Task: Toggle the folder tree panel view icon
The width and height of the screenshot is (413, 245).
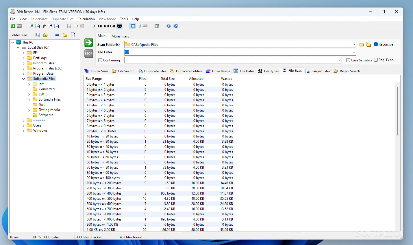Action: click(133, 26)
